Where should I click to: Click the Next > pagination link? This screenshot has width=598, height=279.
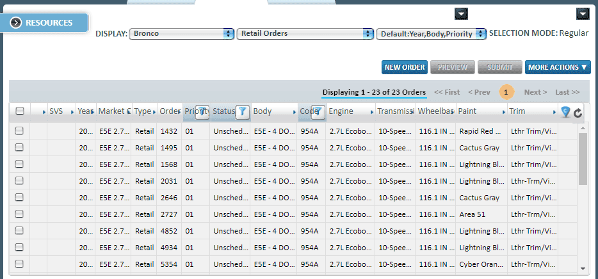535,92
